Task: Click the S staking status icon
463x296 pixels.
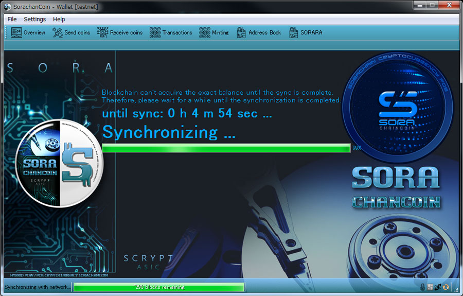Action: point(430,287)
